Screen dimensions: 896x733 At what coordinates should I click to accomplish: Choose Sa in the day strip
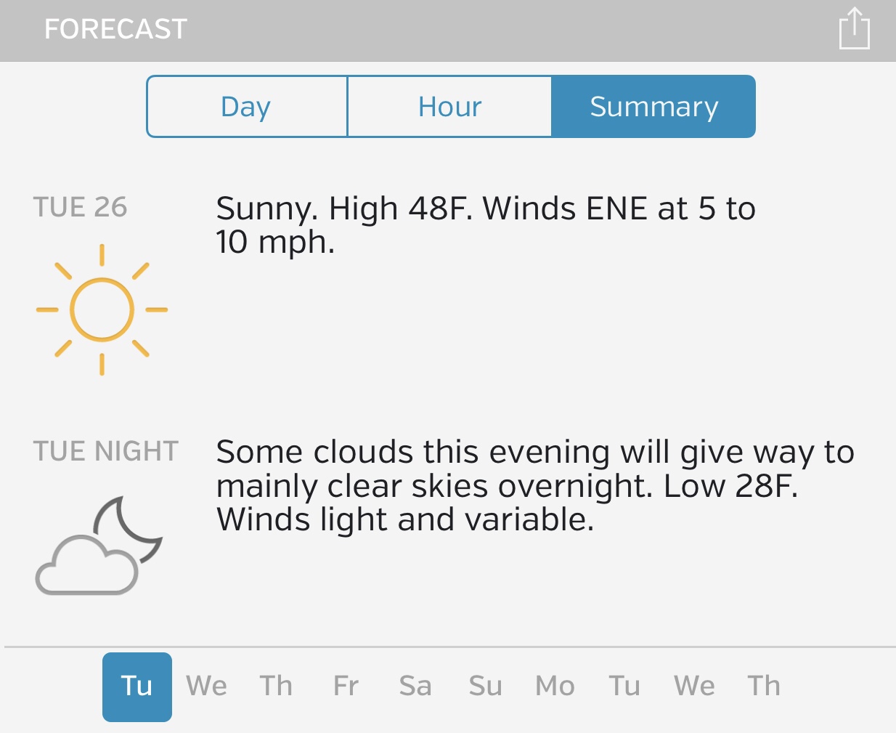point(415,687)
